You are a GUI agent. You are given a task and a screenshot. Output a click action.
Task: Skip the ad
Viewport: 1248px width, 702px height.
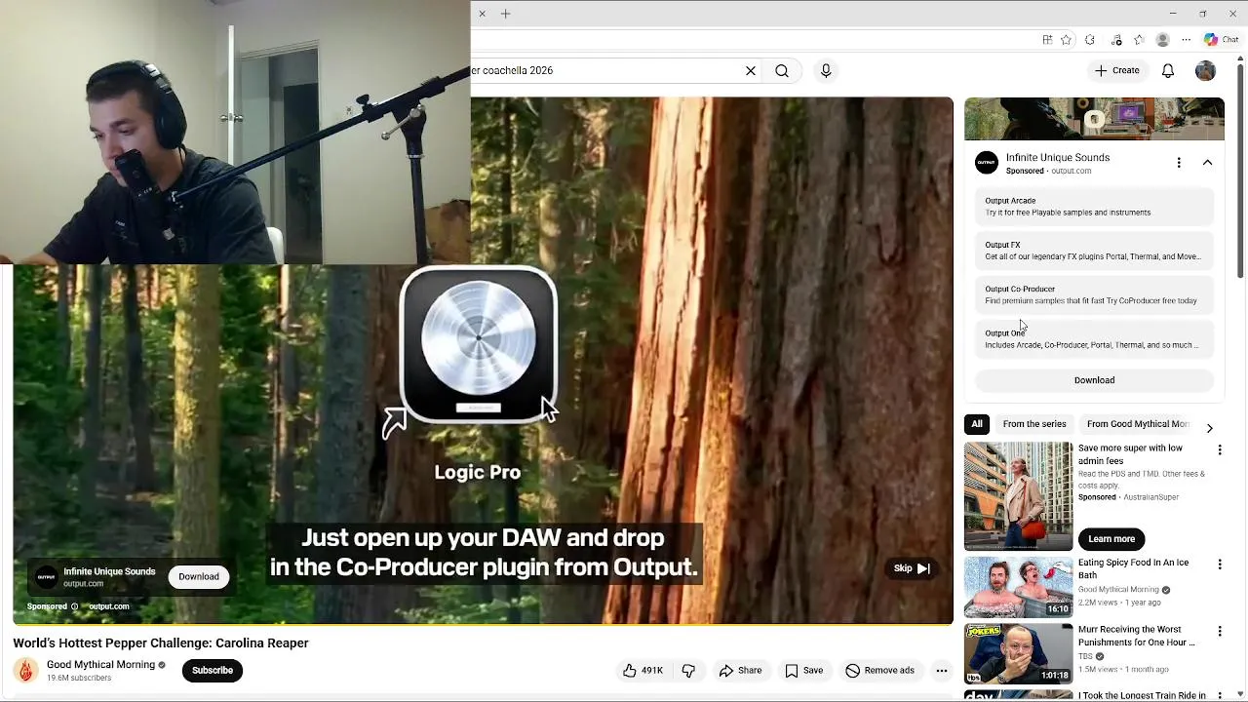pyautogui.click(x=912, y=568)
